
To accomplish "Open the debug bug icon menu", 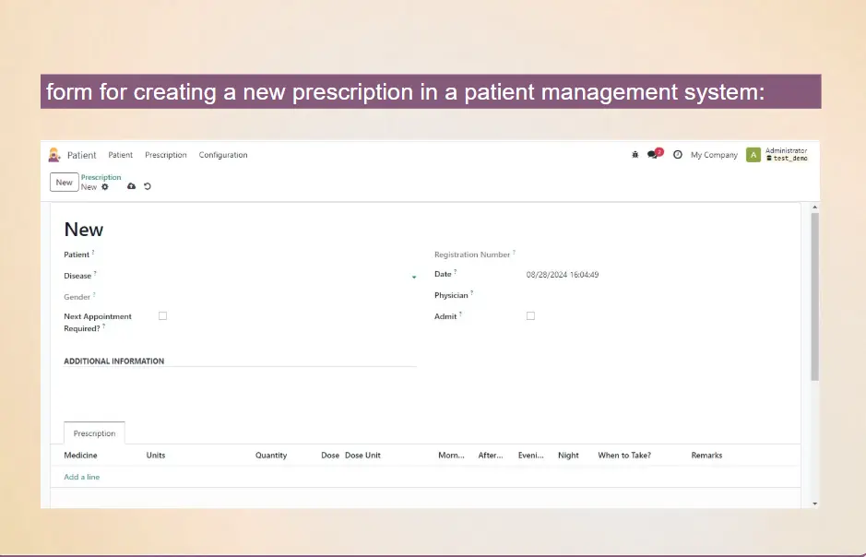I will pos(635,155).
